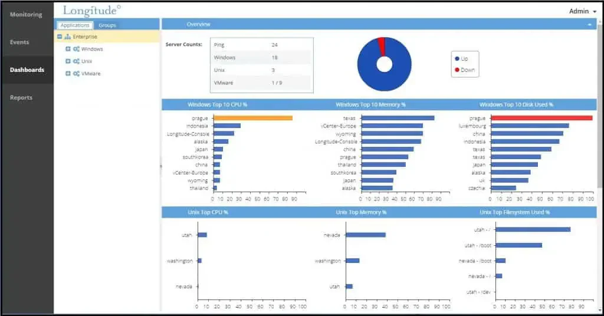Screen dimensions: 604x316
Task: Click the orange prague CPU bar
Action: click(252, 118)
